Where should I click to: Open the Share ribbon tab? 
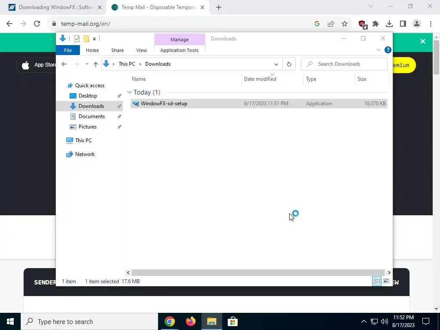click(117, 50)
